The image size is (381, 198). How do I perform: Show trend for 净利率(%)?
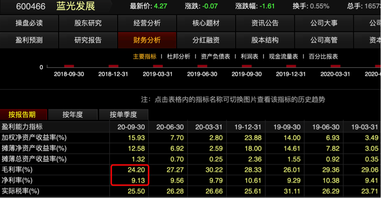pos(17,180)
